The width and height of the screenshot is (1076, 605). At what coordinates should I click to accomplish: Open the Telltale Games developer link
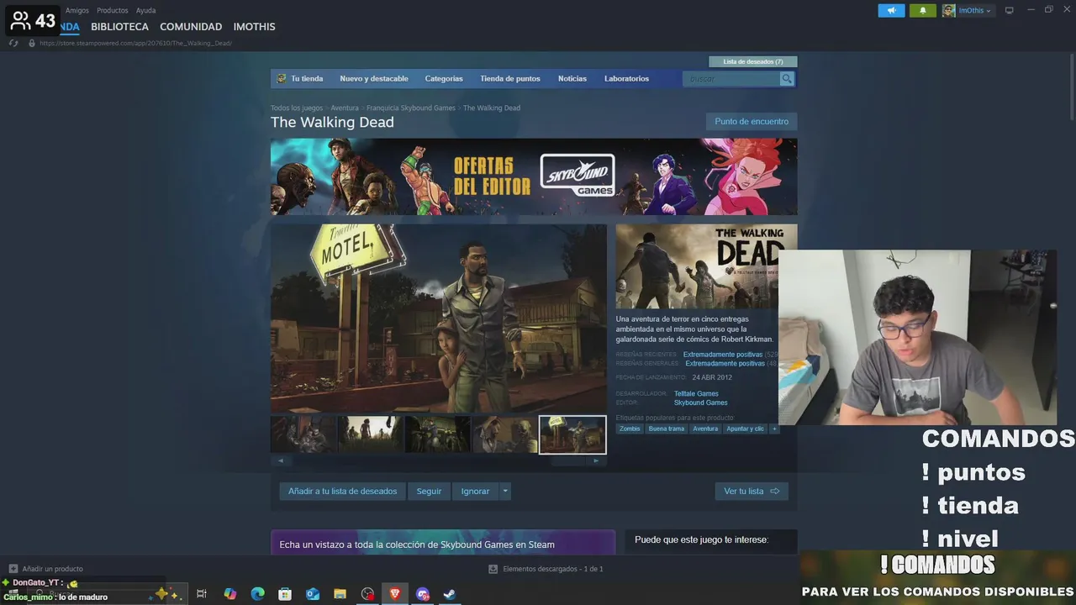(696, 393)
